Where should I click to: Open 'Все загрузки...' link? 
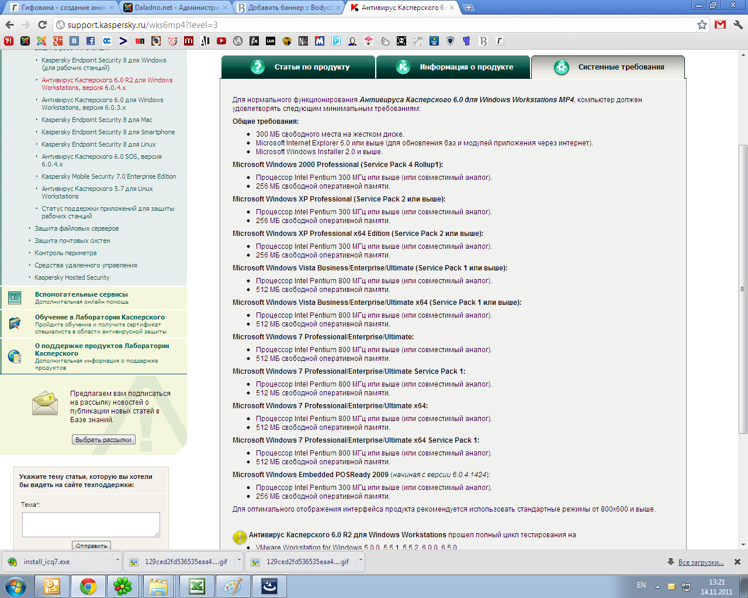tap(701, 562)
